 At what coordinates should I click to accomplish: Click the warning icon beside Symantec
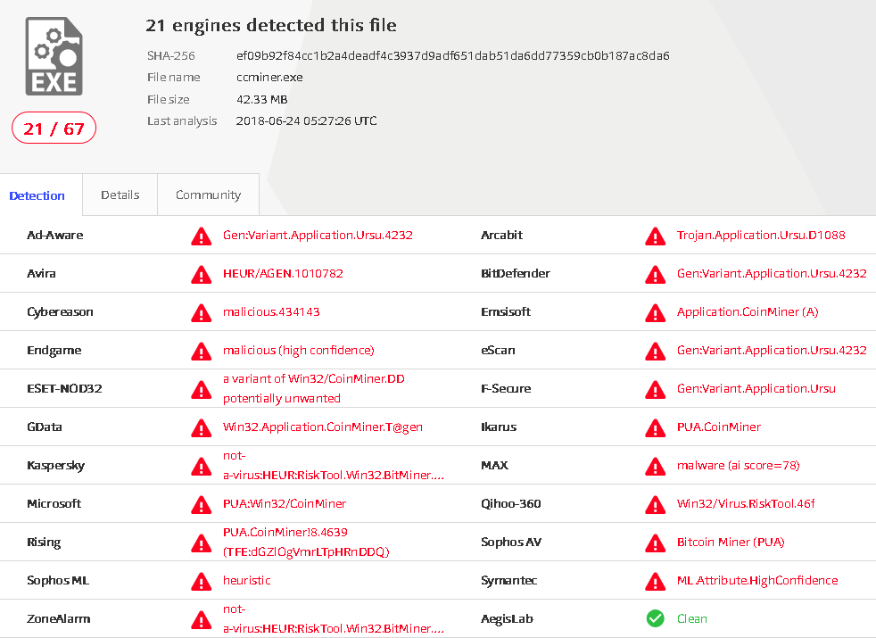656,580
